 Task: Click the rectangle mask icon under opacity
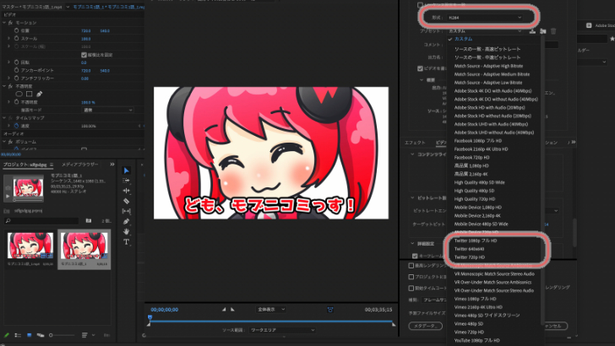point(29,94)
